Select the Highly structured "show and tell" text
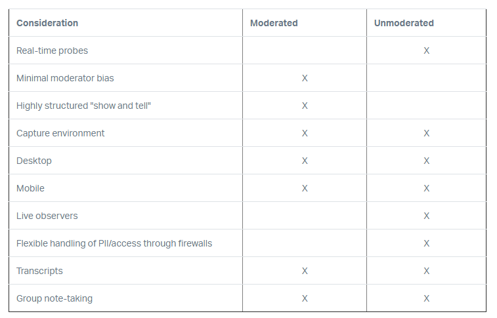Screen dimensions: 497x318 pos(84,106)
